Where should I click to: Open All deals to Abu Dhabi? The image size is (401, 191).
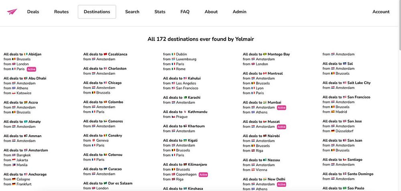click(x=25, y=78)
